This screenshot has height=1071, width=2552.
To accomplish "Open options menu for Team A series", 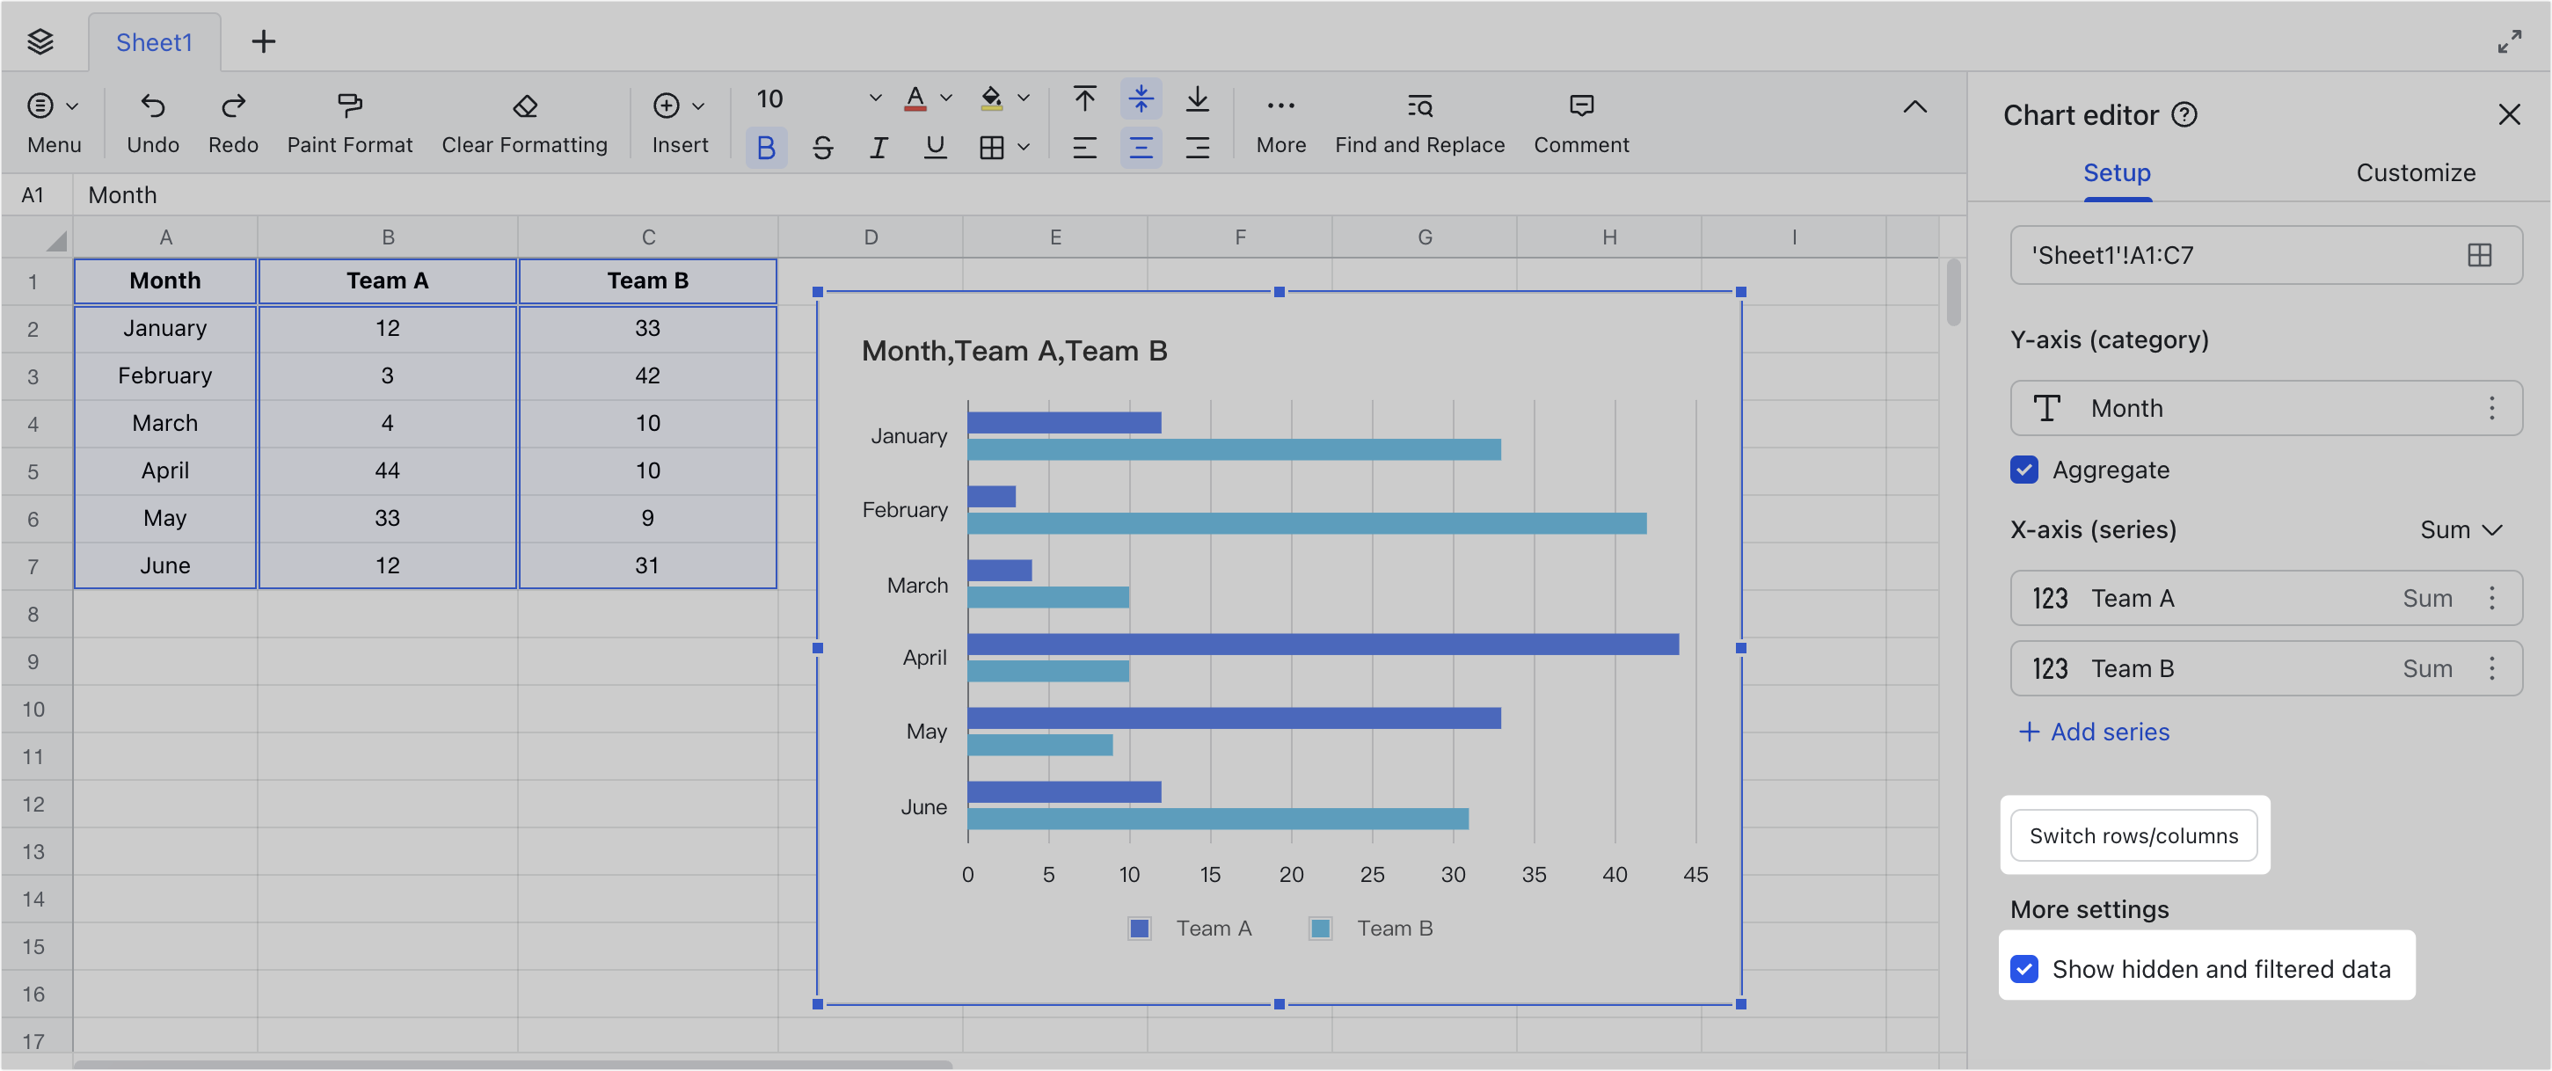I will 2494,599.
